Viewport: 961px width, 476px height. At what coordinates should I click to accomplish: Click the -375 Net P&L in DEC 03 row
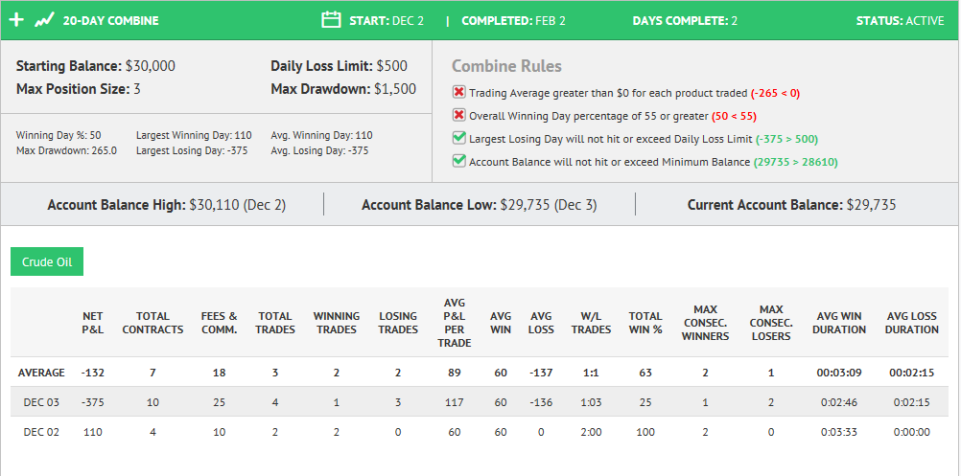(x=93, y=402)
